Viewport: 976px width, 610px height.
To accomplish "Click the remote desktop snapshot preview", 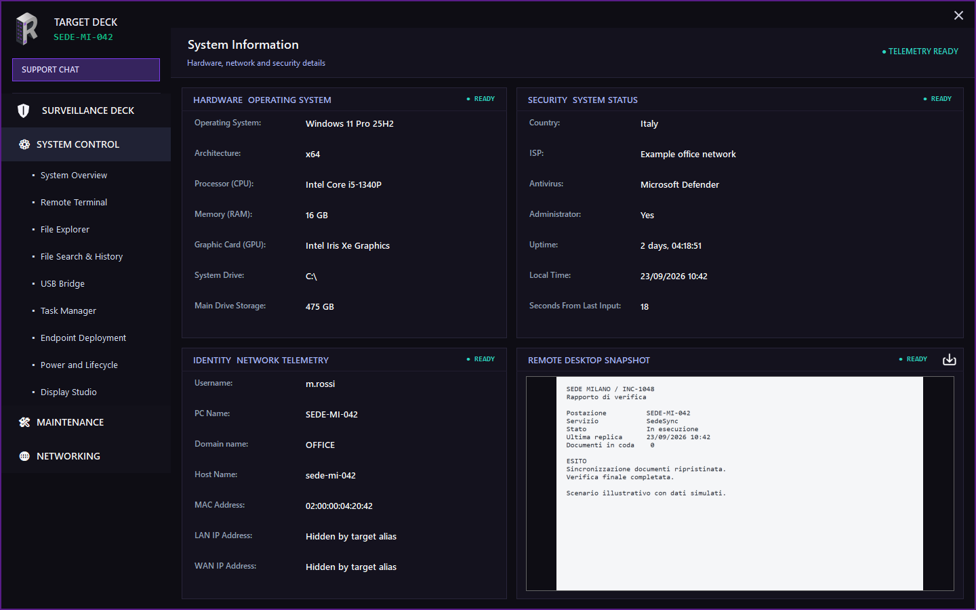I will coord(739,483).
